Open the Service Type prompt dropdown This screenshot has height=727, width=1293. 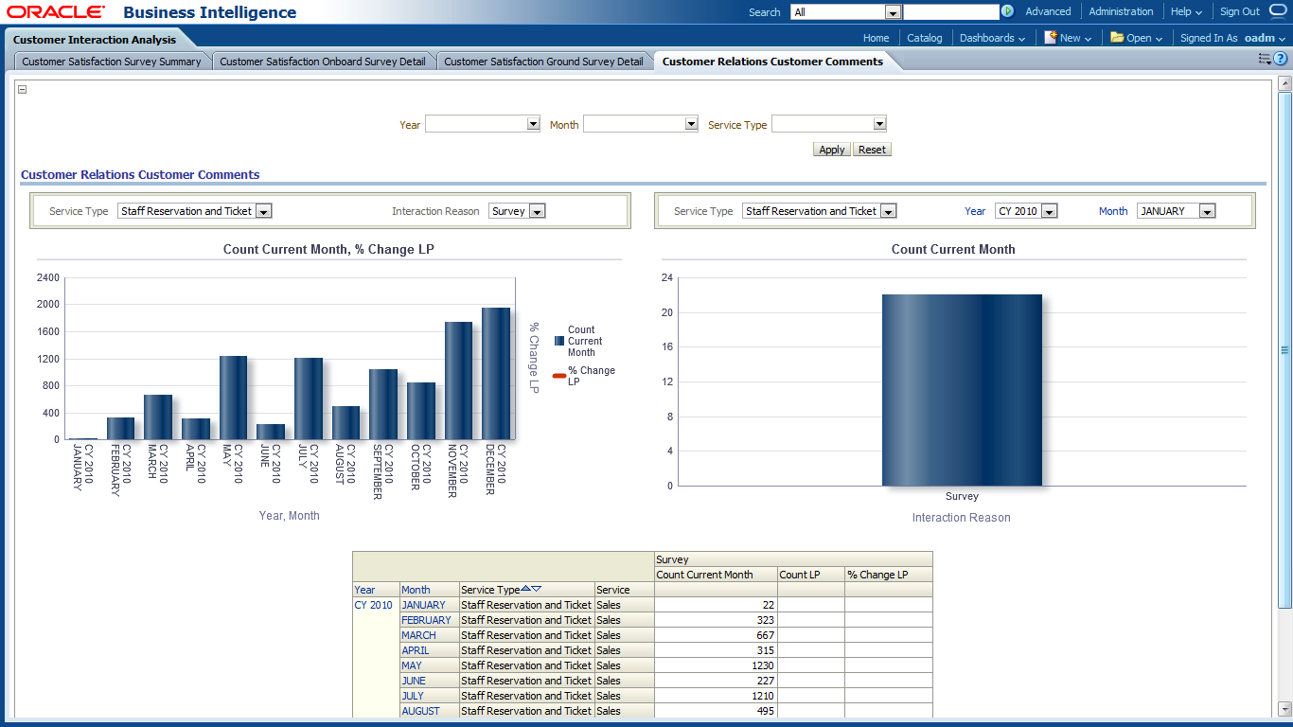(x=879, y=124)
